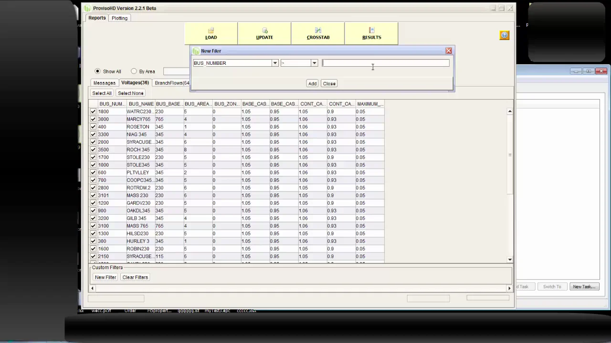Click the filter value text field
This screenshot has width=611, height=343.
coord(386,63)
